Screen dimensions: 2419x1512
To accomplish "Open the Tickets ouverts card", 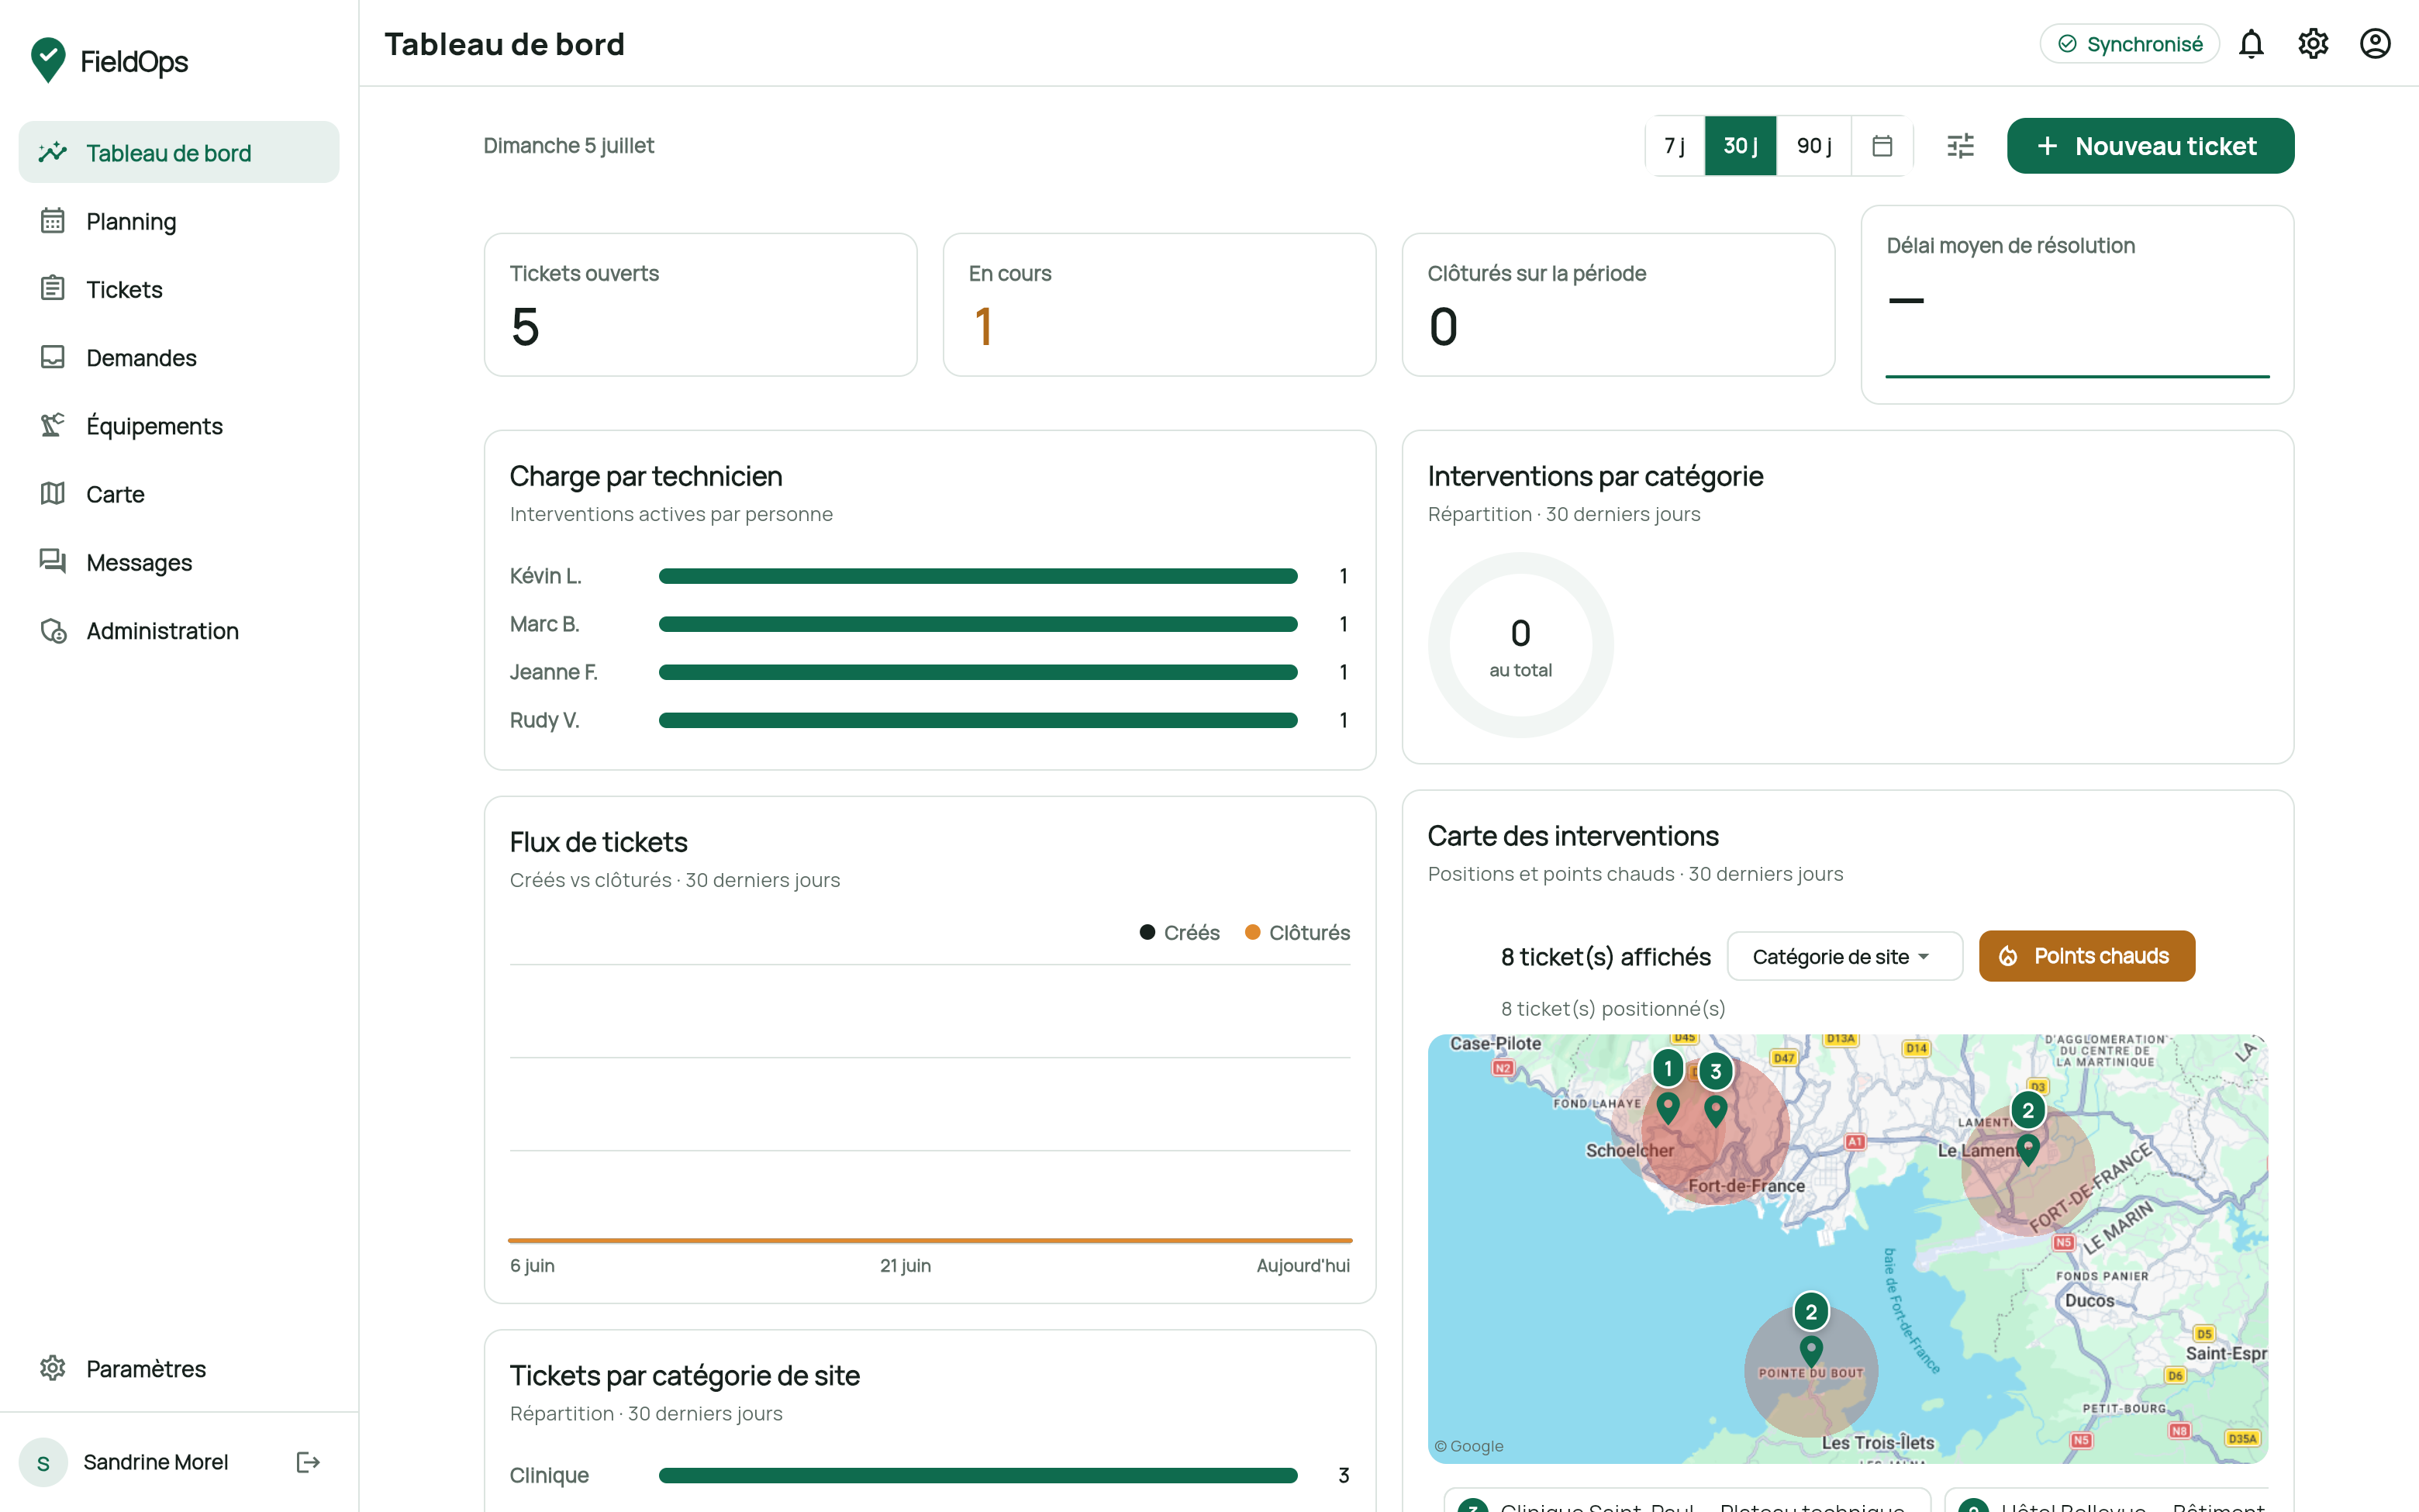I will click(701, 305).
